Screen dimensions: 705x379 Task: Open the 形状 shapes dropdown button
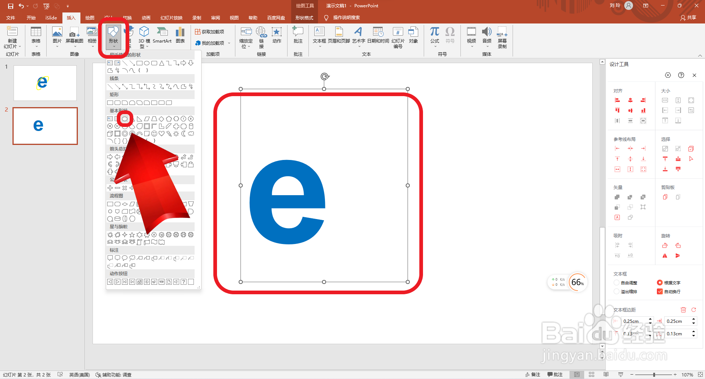pos(113,38)
